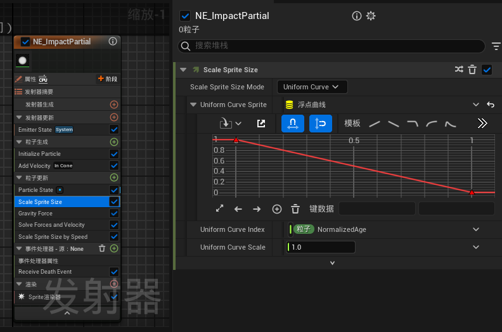Collapse the 发射器更新 group

(x=19, y=117)
